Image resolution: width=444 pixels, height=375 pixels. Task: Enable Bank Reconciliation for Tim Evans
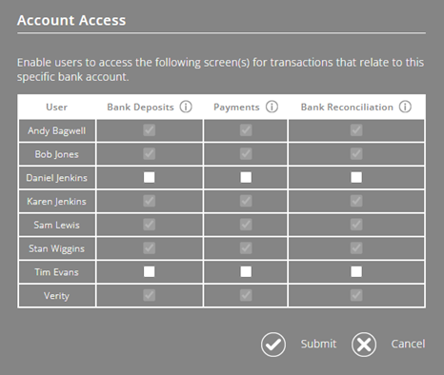coord(356,271)
